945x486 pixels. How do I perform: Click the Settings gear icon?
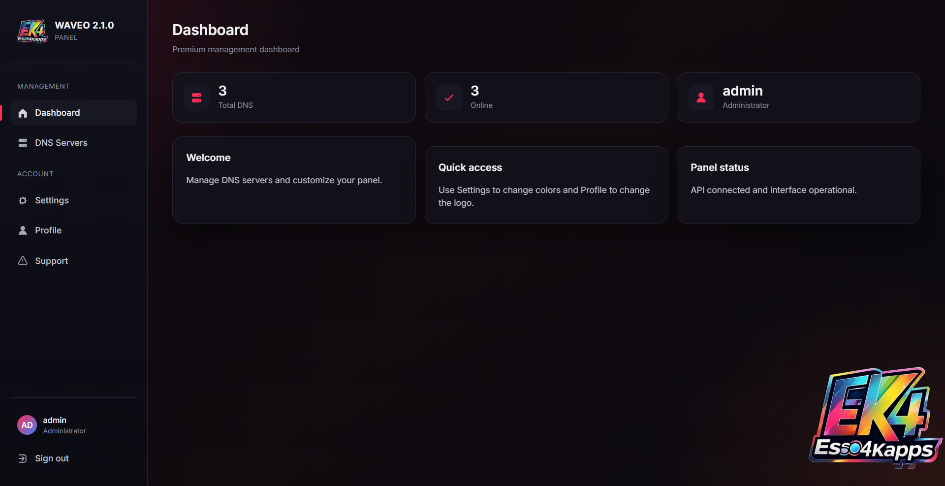click(x=23, y=200)
